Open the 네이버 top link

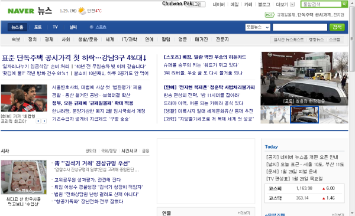[x=218, y=4]
